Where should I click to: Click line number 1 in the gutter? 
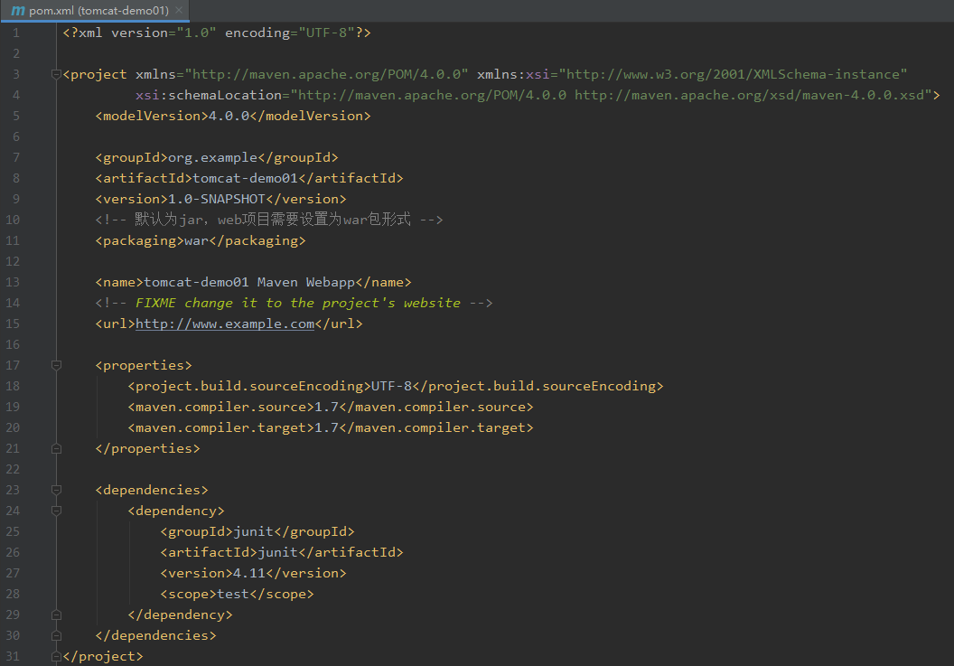(16, 33)
